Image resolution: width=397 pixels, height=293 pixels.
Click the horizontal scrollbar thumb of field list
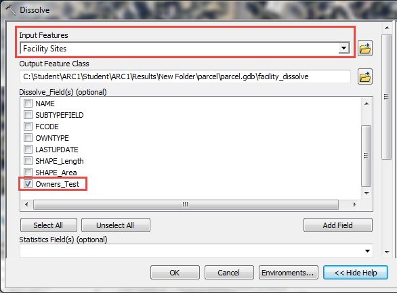pyautogui.click(x=186, y=204)
